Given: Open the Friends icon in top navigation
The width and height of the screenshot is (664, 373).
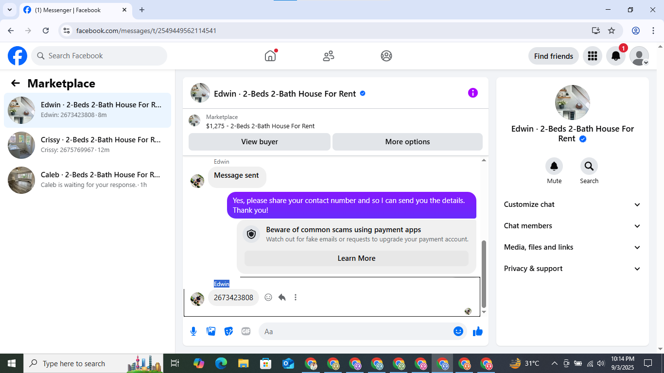Looking at the screenshot, I should 329,56.
